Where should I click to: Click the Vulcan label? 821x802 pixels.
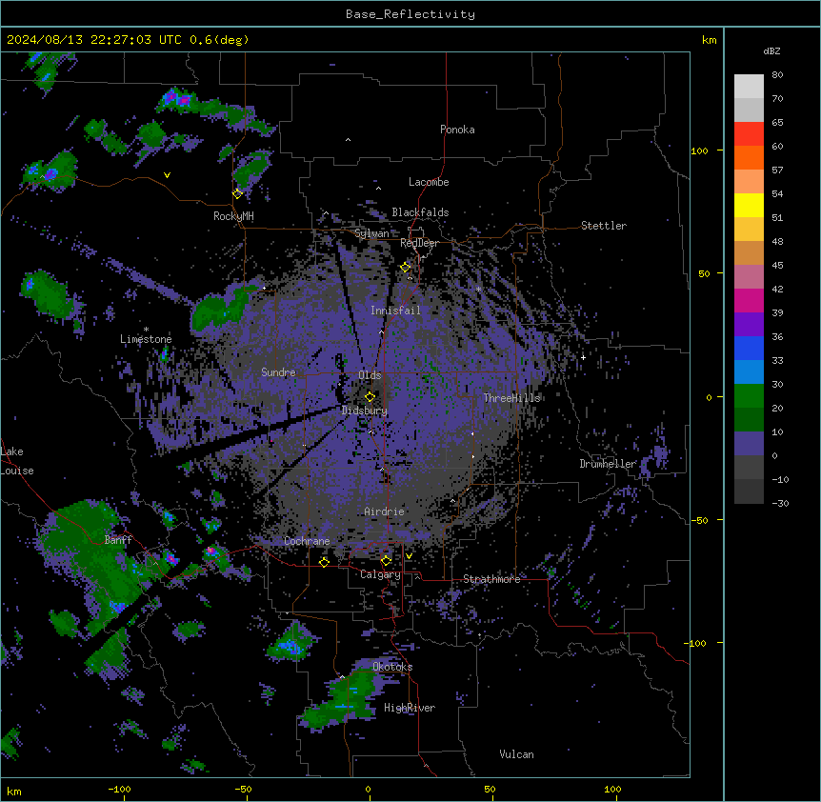[x=516, y=754]
